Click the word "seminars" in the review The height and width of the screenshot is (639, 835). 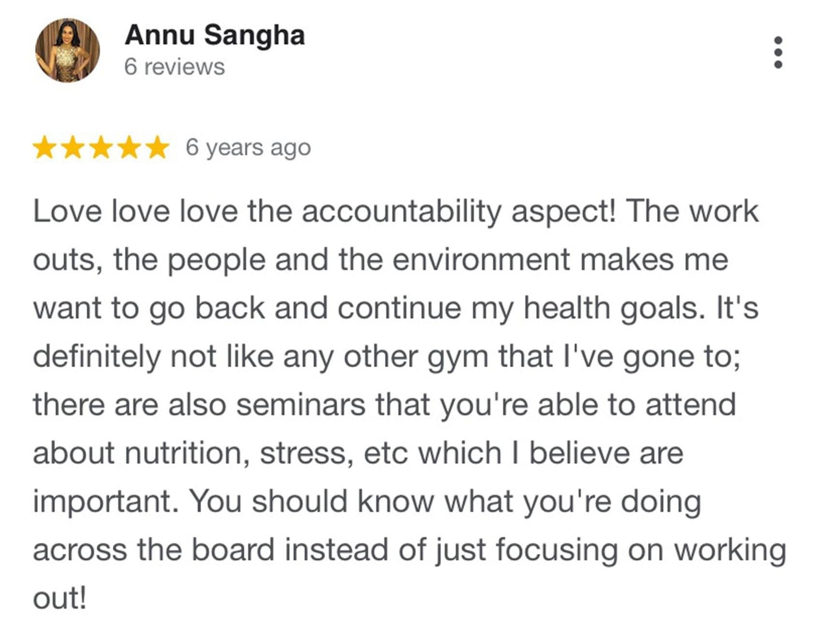(x=300, y=404)
